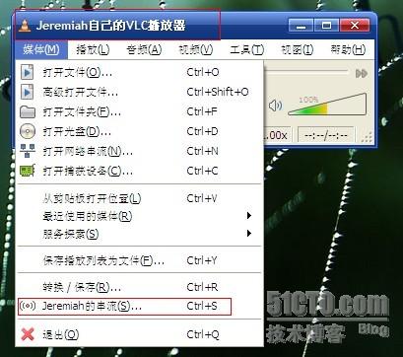The height and width of the screenshot is (357, 403).
Task: Click the disc icon beside 打开光盘(D)
Action: point(28,131)
